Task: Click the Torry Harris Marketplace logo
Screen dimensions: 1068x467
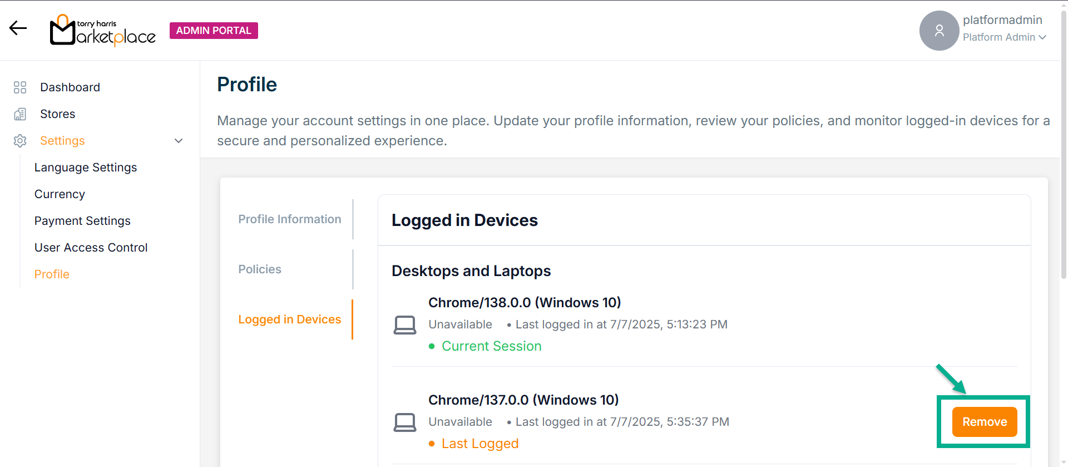Action: tap(103, 31)
